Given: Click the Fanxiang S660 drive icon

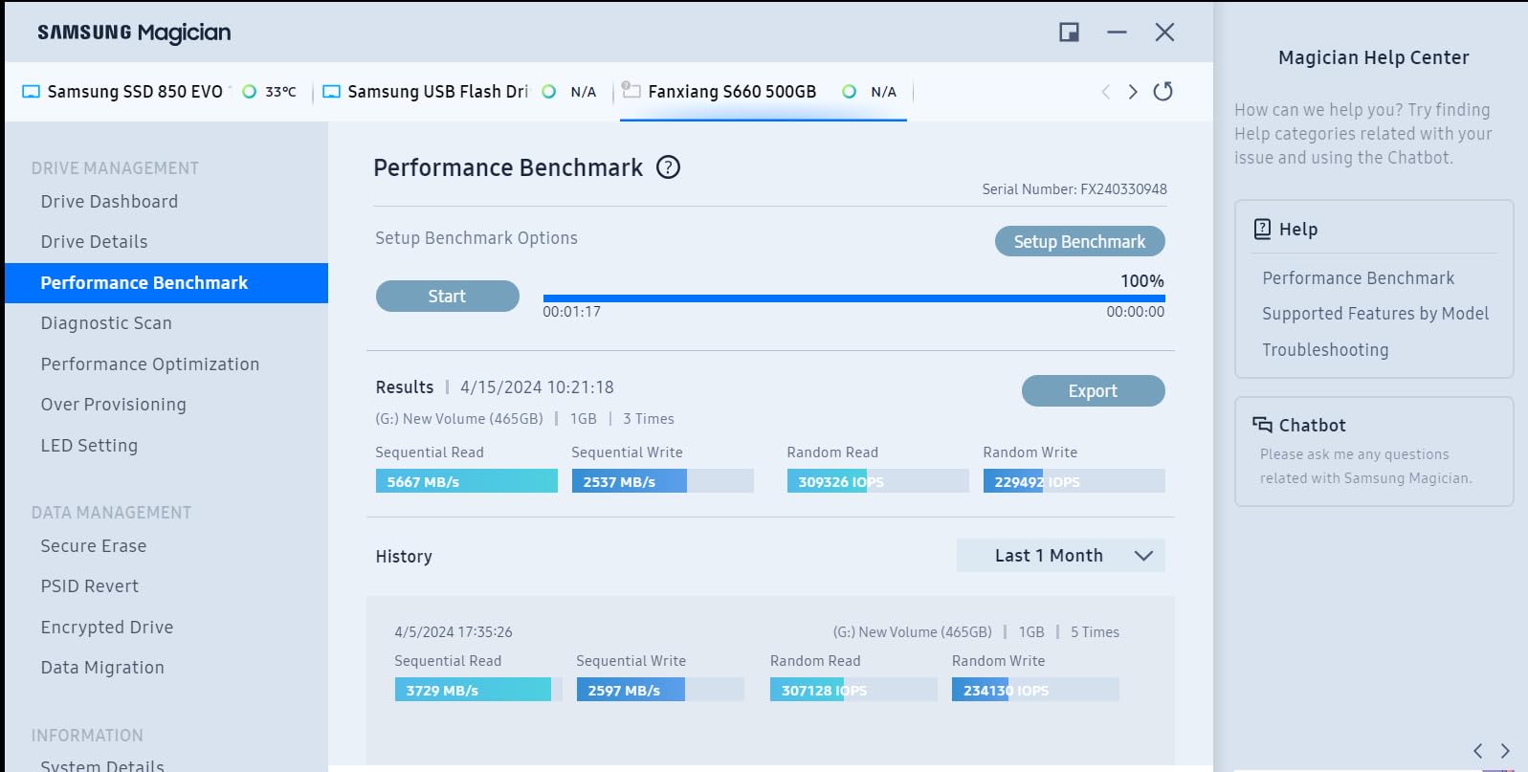Looking at the screenshot, I should point(631,90).
